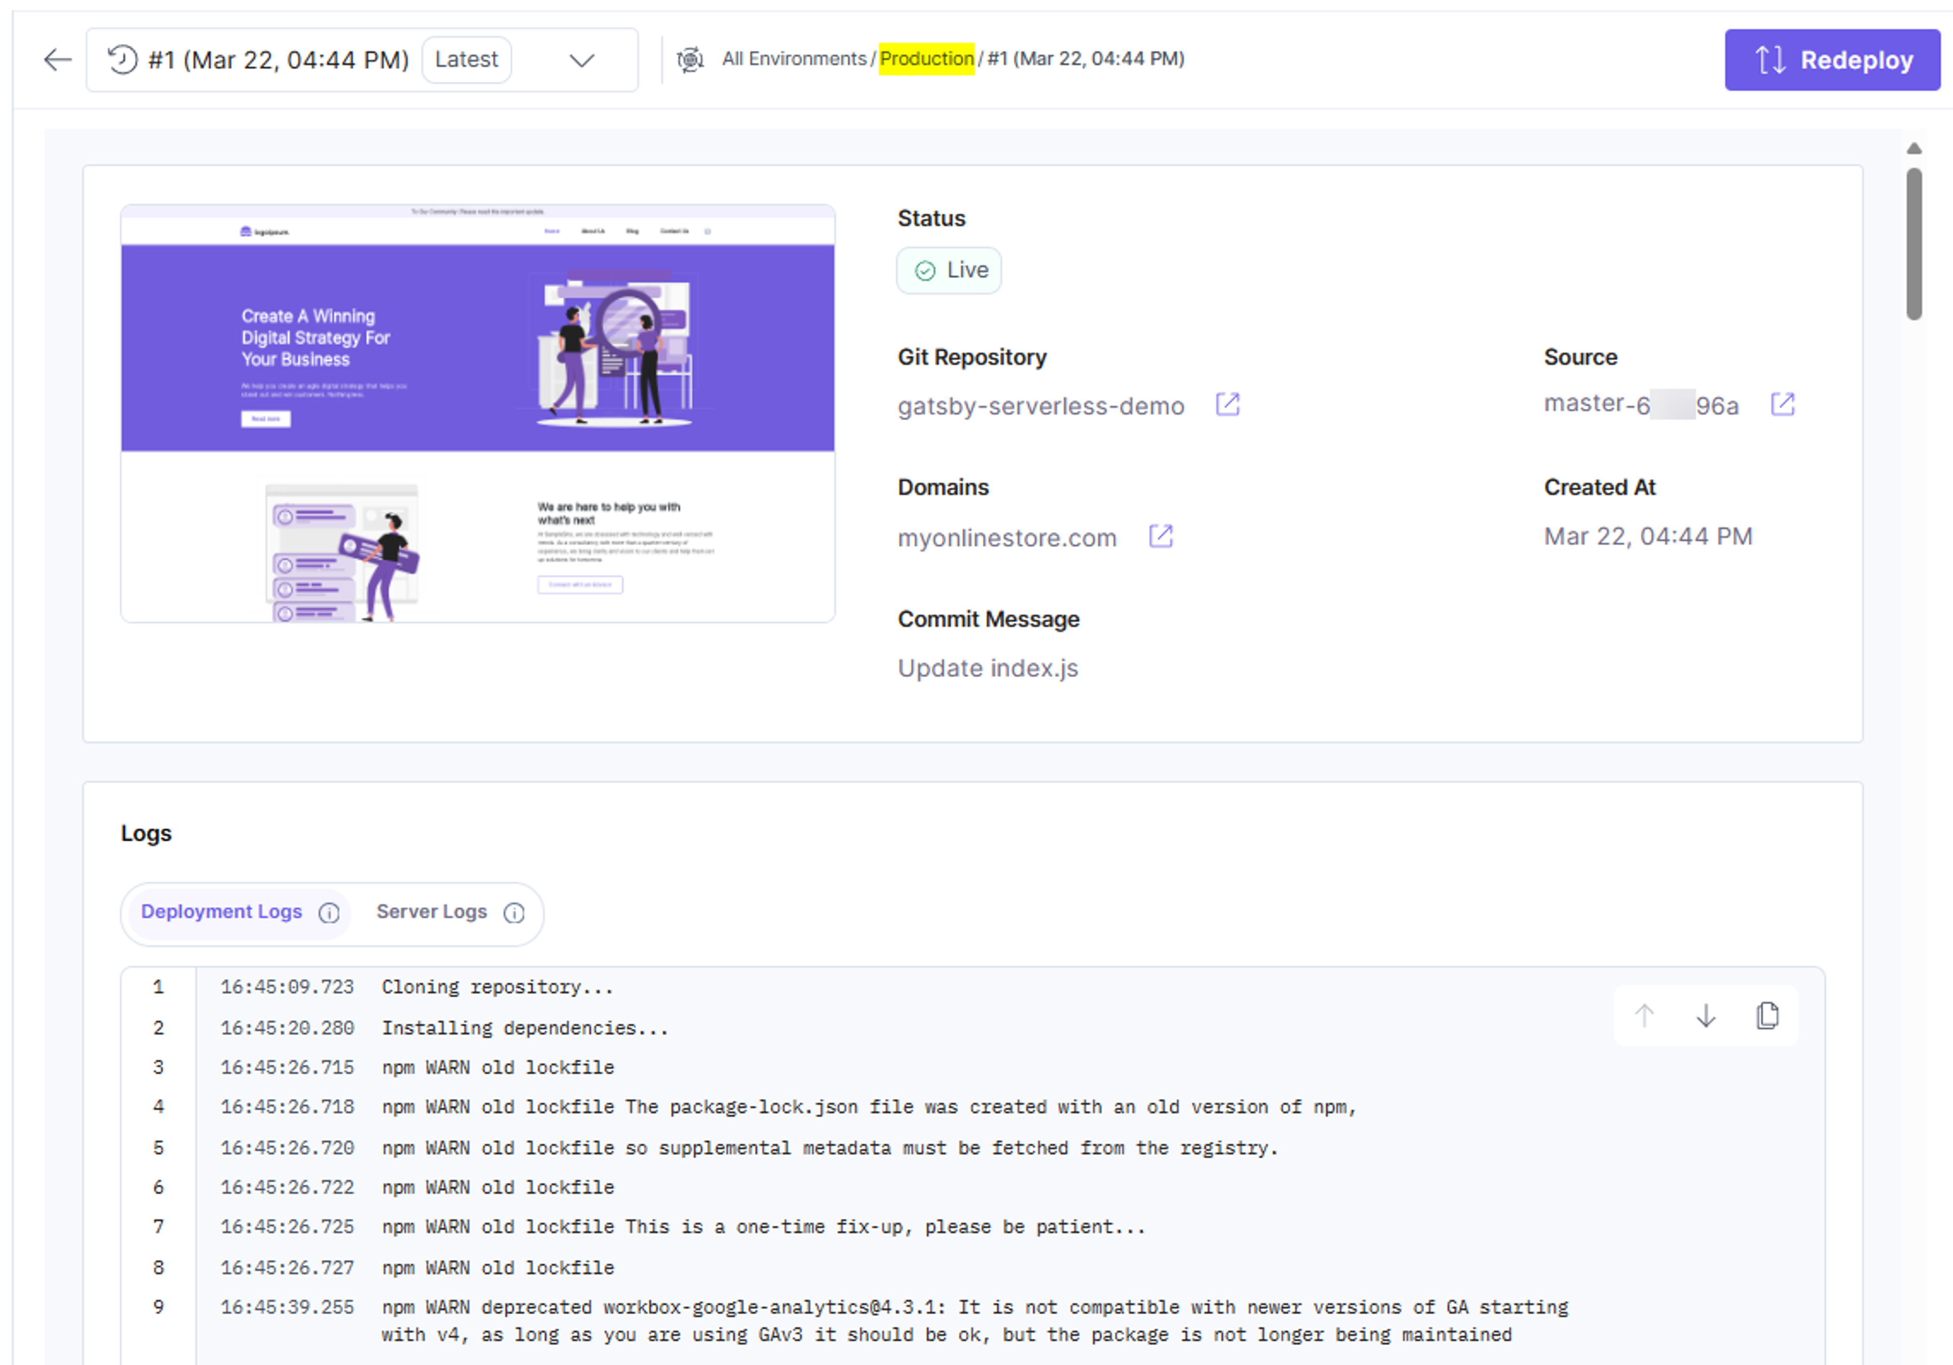Open the All Environments breadcrumb link
Viewport: 1953px width, 1365px height.
click(x=793, y=58)
